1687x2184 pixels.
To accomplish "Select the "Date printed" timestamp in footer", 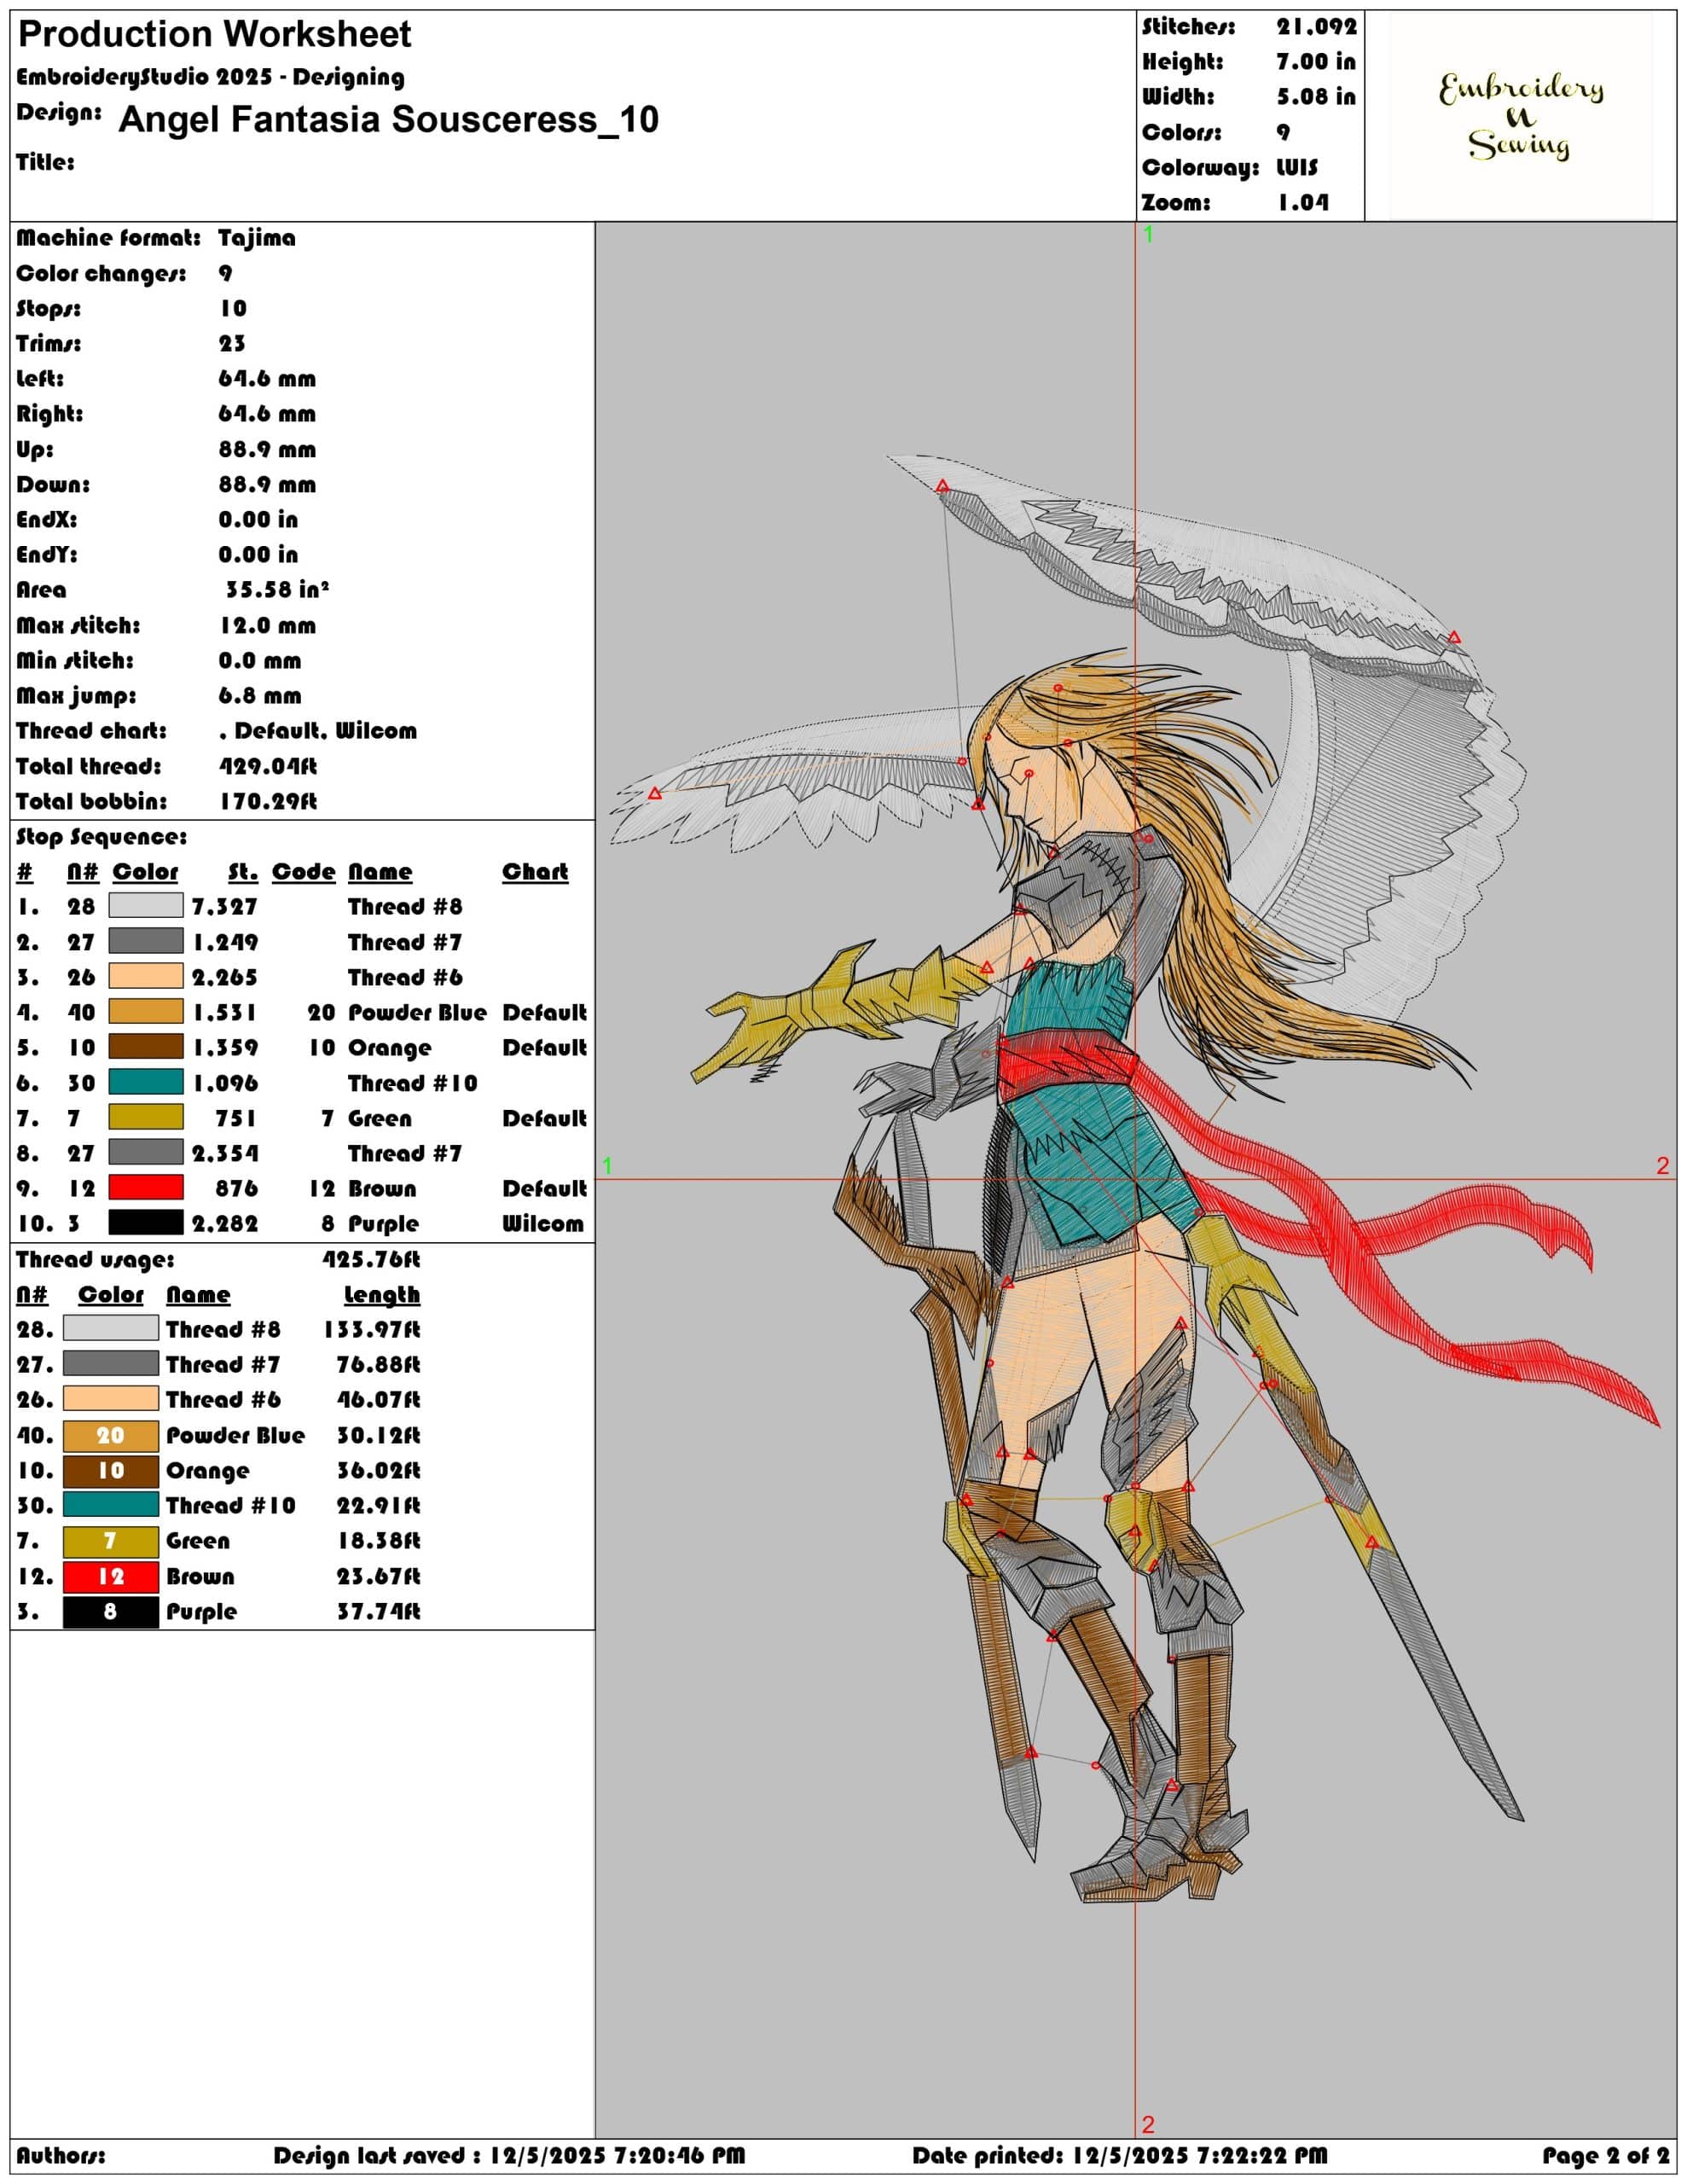I will (x=1120, y=2155).
